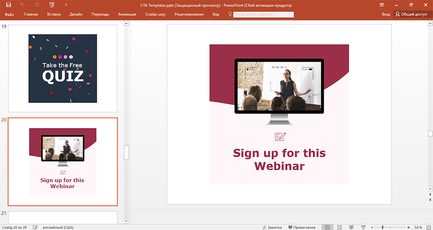Switch to Slide Sorter view icon

339,227
